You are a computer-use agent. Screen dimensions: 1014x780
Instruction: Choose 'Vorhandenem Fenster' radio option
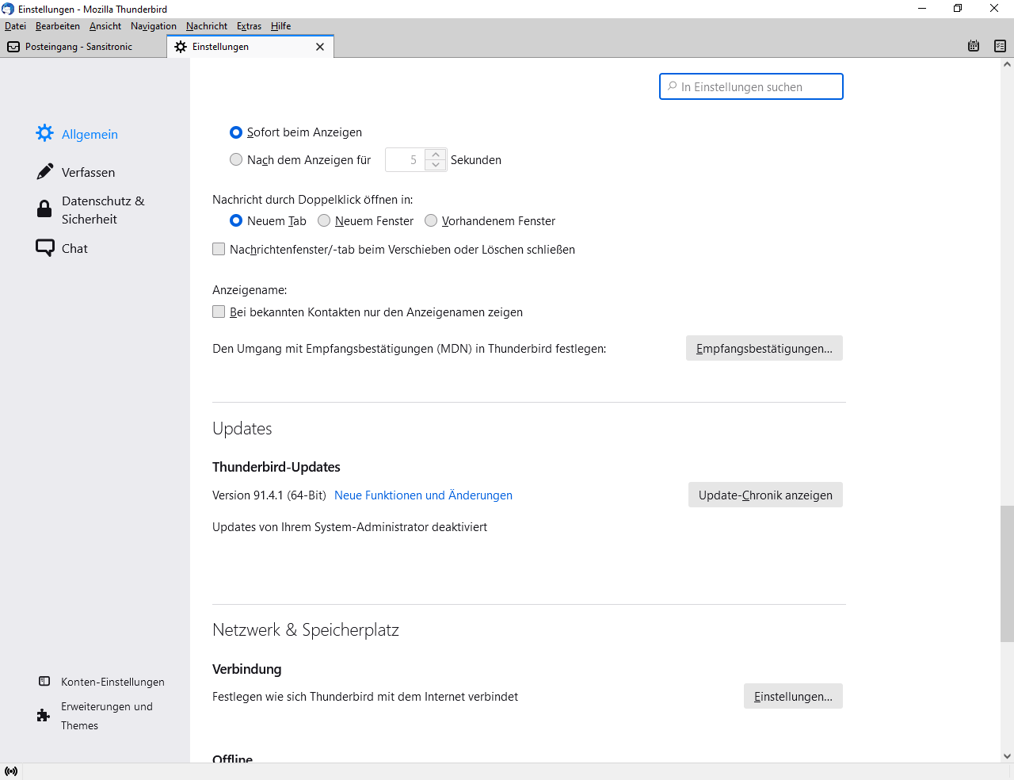[x=431, y=220]
